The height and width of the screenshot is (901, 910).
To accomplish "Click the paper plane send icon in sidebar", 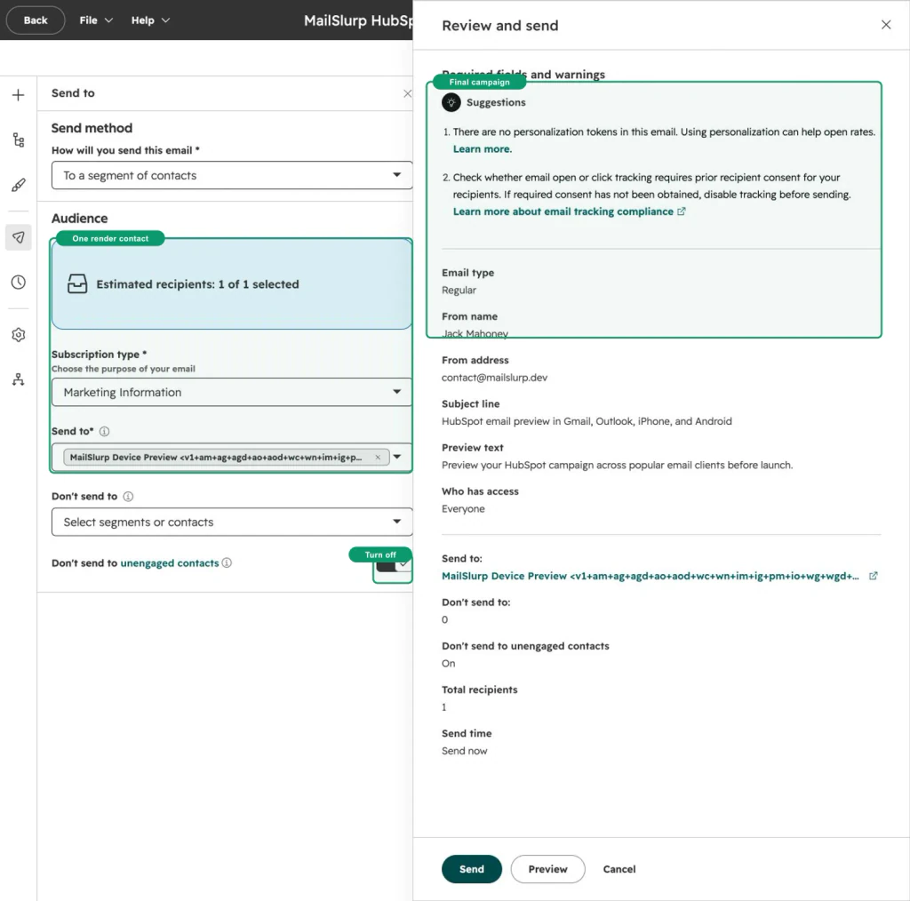I will [19, 237].
